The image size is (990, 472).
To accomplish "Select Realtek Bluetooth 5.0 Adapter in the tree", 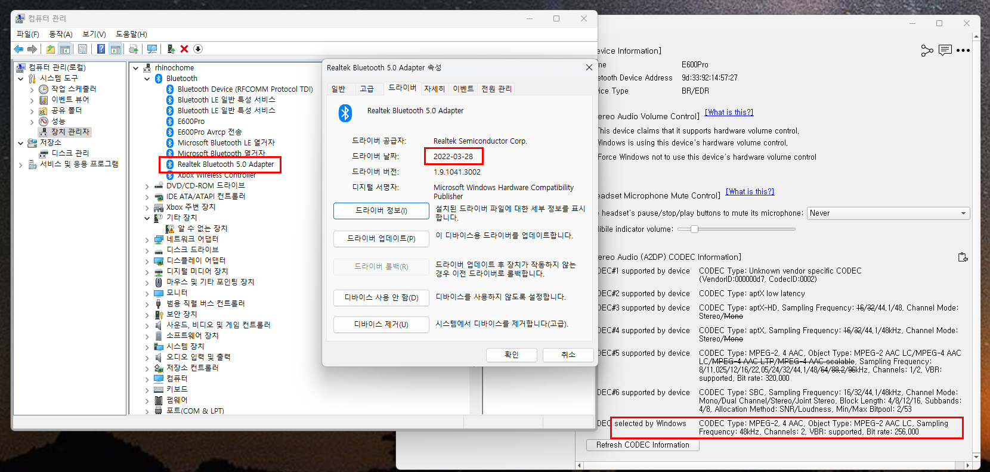I will 225,164.
